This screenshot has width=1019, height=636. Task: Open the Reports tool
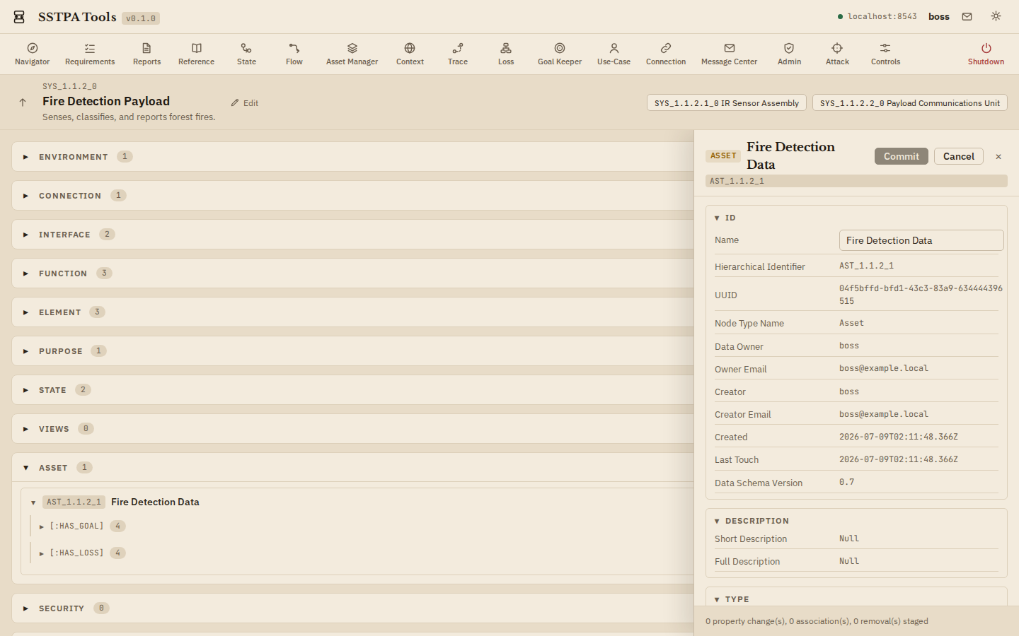(146, 54)
